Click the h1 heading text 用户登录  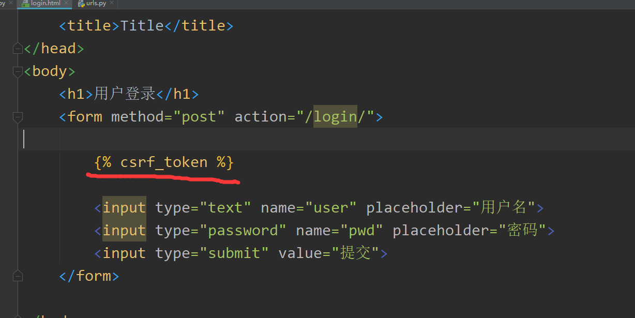click(125, 94)
